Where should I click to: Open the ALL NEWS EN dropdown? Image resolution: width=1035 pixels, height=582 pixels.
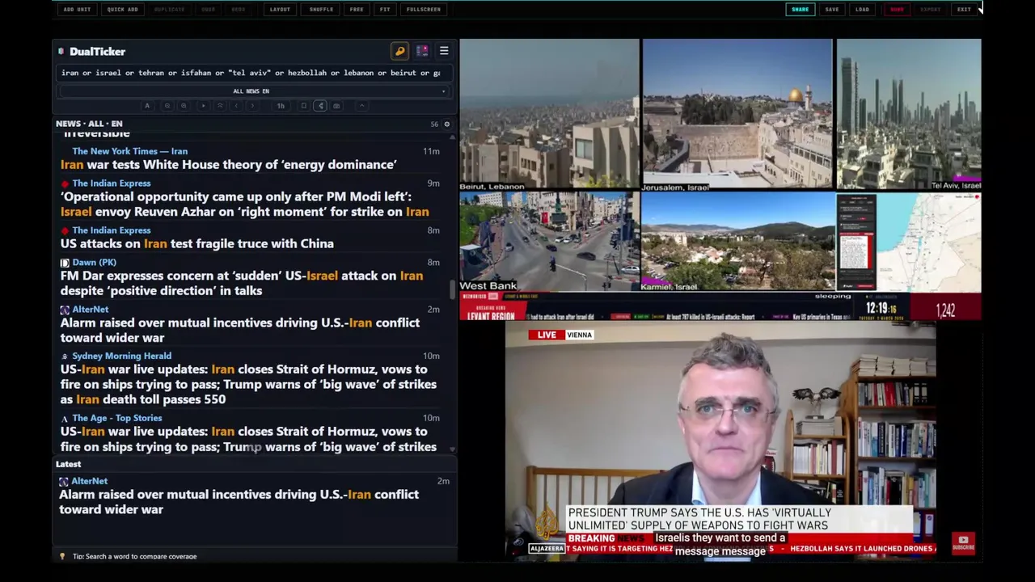click(x=254, y=91)
